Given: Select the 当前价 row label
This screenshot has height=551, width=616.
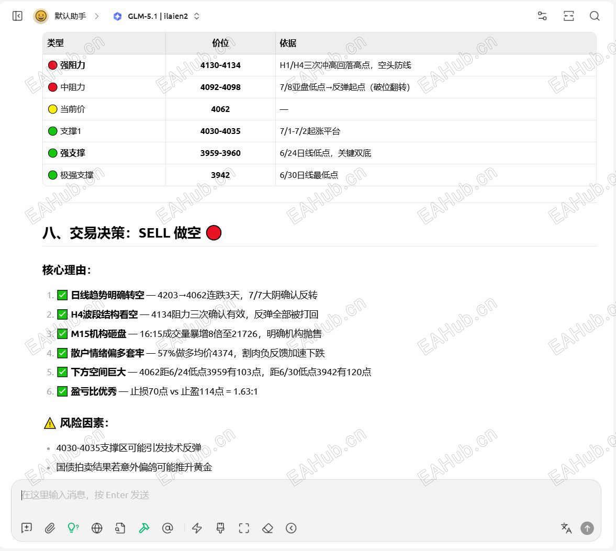Looking at the screenshot, I should tap(72, 109).
